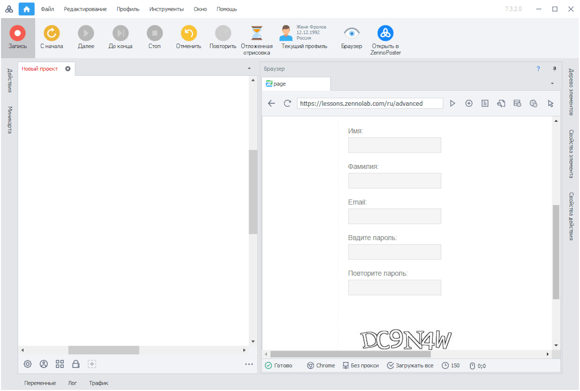Toggle Загружать все in status bar
The image size is (580, 391).
pos(410,366)
